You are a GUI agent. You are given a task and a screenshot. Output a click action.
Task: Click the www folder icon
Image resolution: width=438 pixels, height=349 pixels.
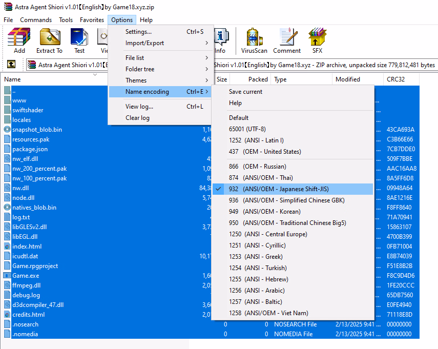(x=8, y=100)
